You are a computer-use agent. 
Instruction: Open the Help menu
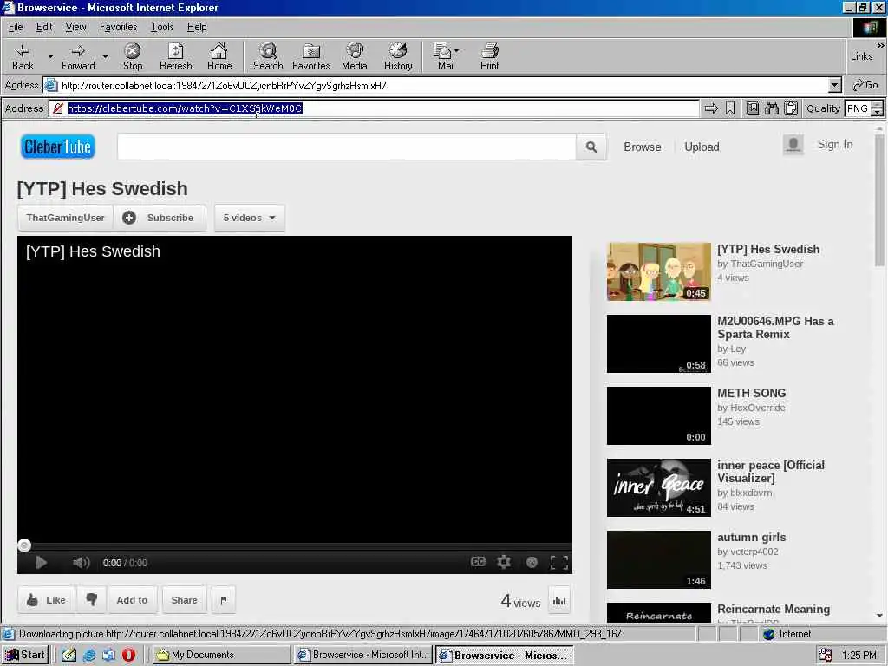(x=197, y=27)
